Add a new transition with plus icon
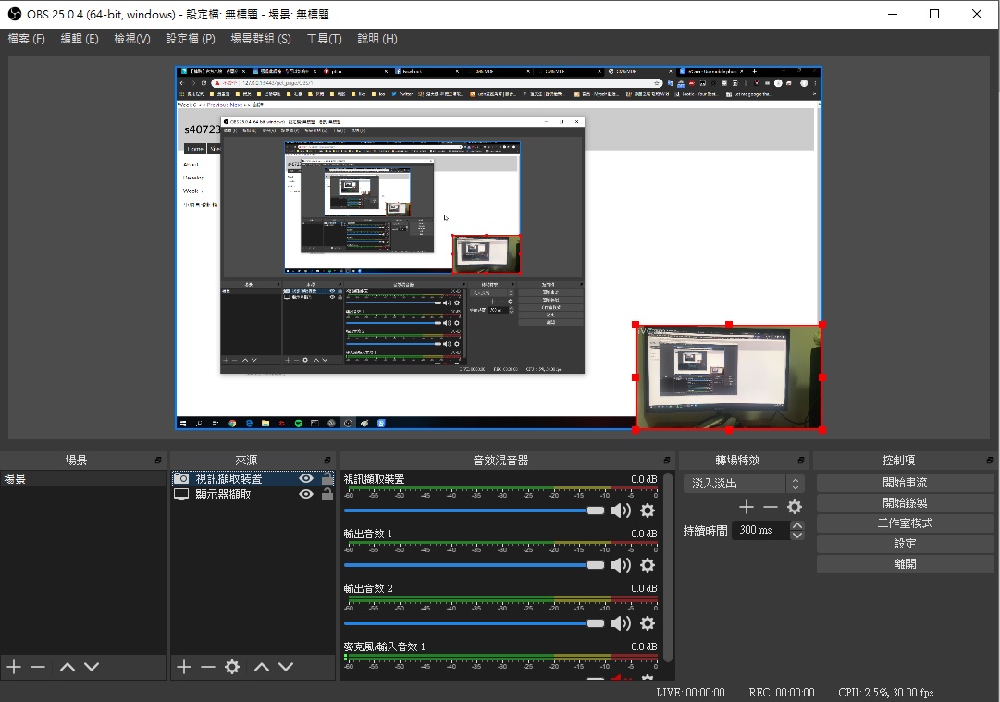The width and height of the screenshot is (1000, 702). (747, 507)
